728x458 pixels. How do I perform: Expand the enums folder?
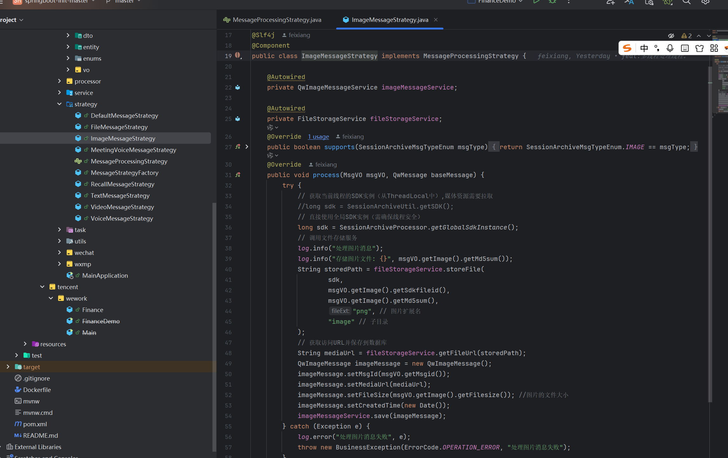click(68, 58)
